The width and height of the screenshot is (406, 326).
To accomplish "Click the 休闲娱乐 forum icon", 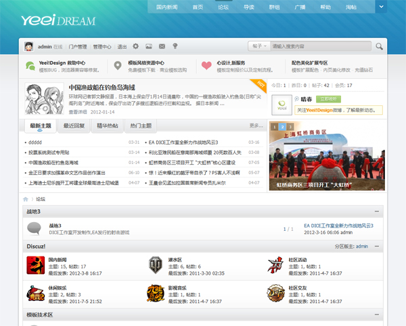I will pyautogui.click(x=36, y=294).
